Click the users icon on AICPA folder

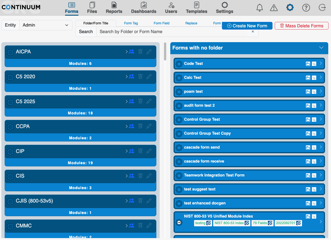(131, 51)
